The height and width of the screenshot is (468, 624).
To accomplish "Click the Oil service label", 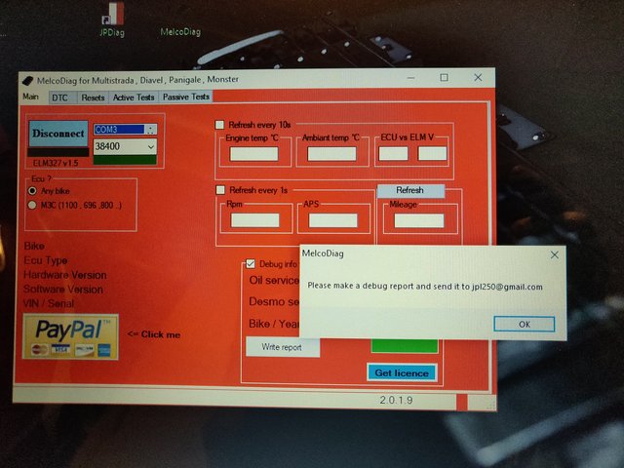I will point(274,280).
